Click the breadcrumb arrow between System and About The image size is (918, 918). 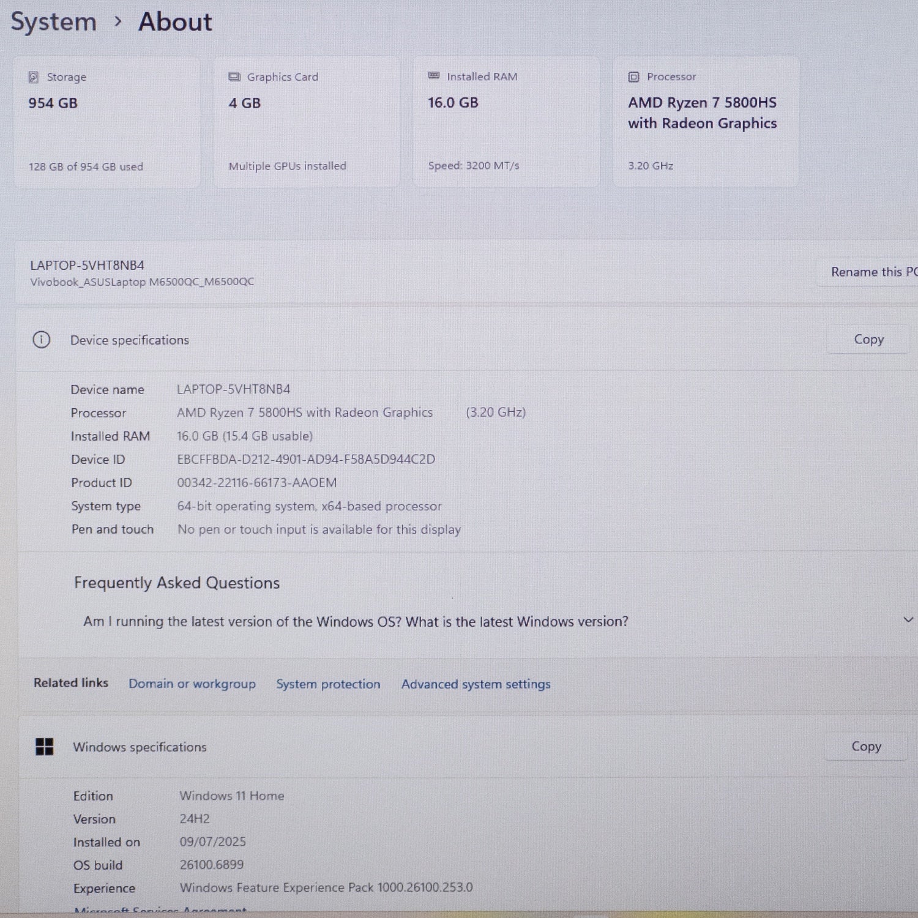[x=118, y=22]
